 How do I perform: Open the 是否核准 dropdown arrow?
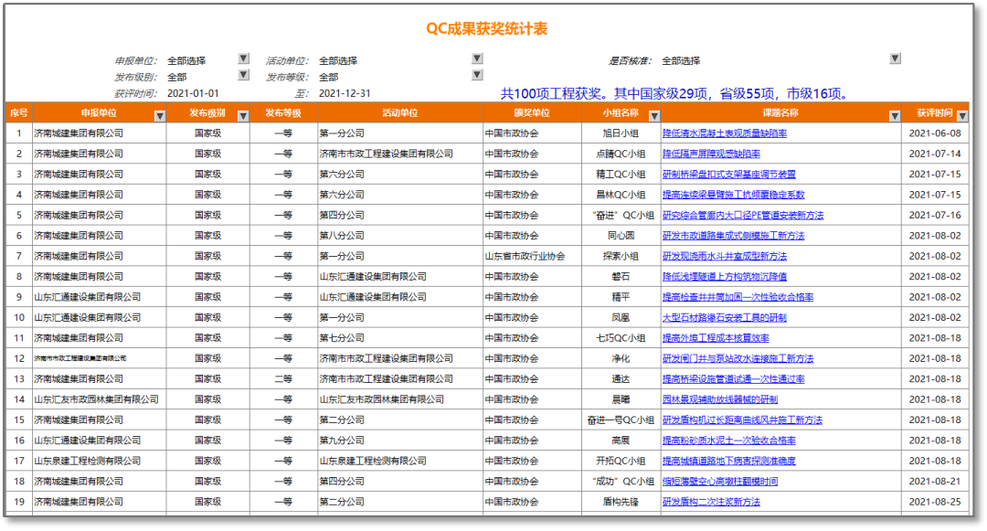(895, 58)
